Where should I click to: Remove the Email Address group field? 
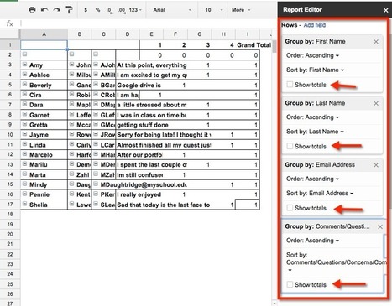(x=376, y=165)
